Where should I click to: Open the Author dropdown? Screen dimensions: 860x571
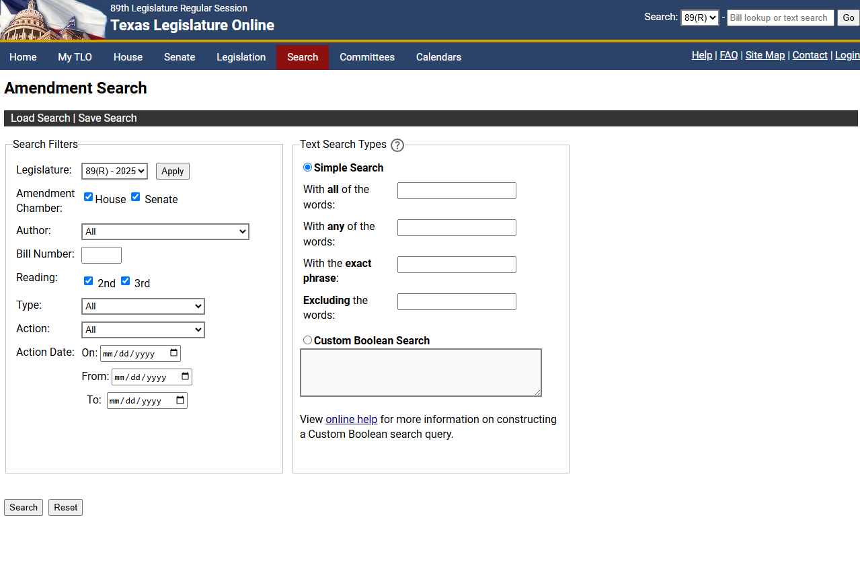pos(165,231)
